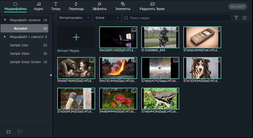Screen dimensions: 253x138
Task: Click the filename tt-4269869_640
Action: click(153, 50)
